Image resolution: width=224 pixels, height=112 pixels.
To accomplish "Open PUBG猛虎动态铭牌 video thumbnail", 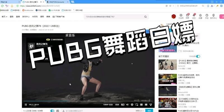I will click(x=167, y=79).
